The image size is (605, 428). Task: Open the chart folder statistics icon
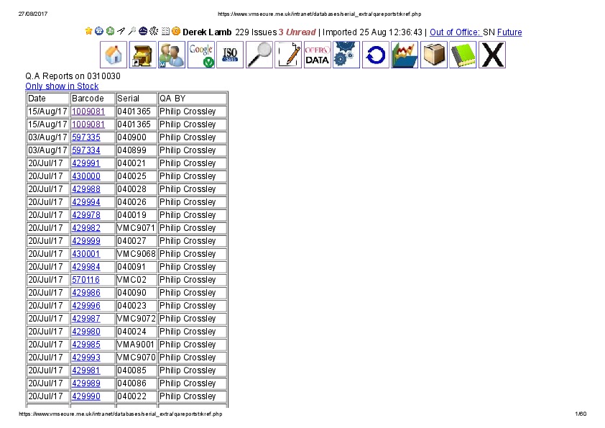(405, 55)
